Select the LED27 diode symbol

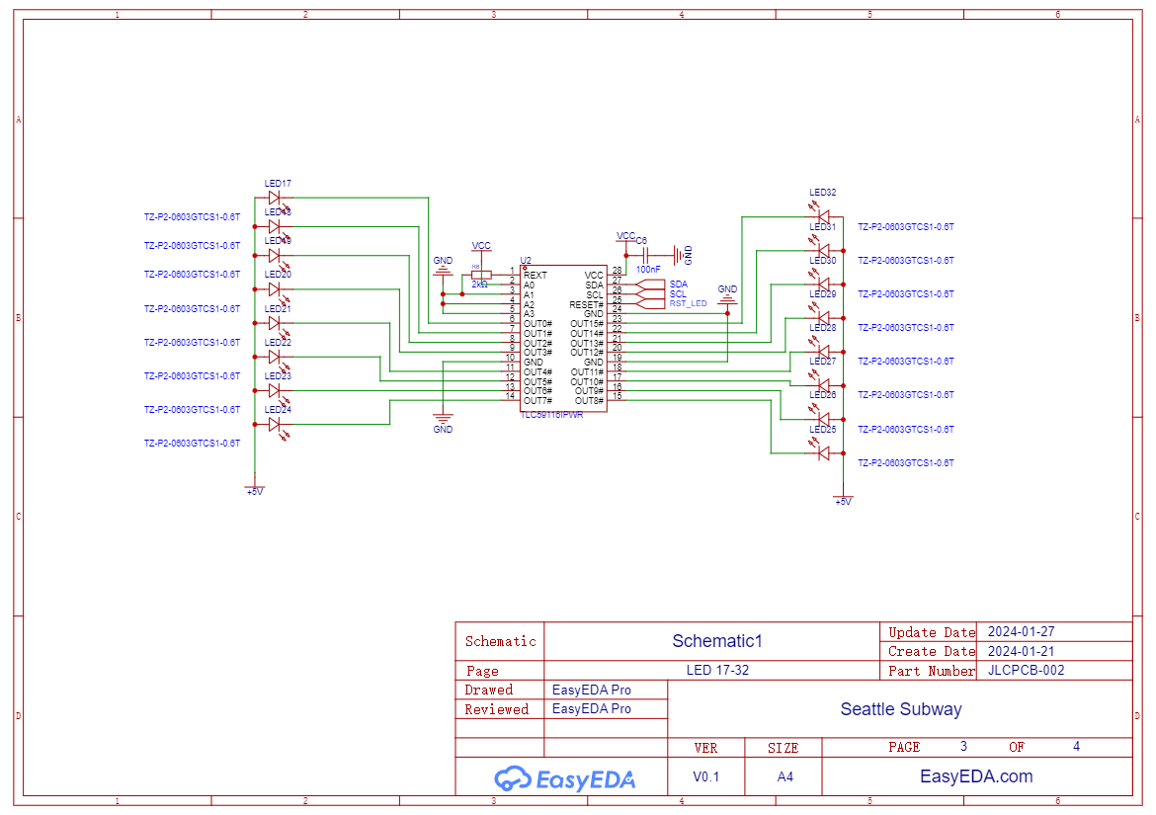823,385
